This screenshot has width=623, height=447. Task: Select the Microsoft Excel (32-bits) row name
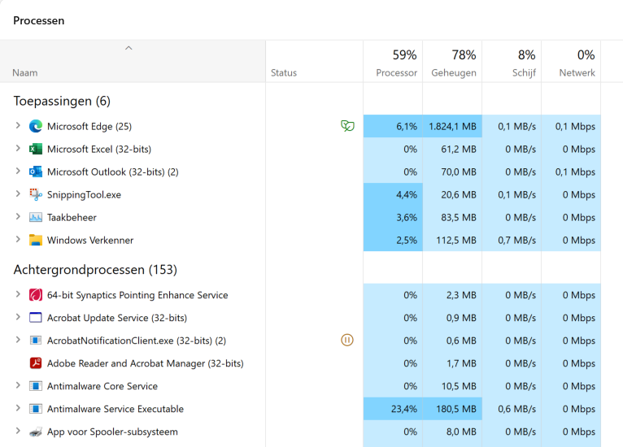[x=99, y=150]
